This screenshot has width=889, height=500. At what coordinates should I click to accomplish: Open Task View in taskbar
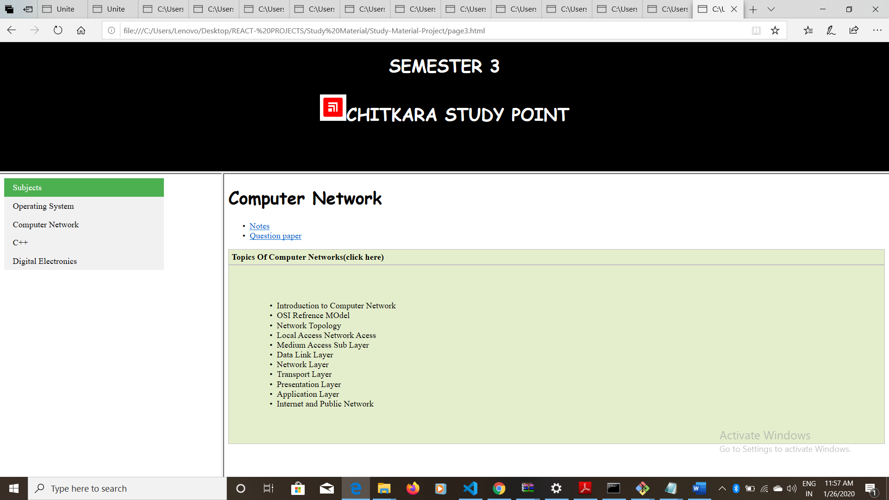(269, 488)
